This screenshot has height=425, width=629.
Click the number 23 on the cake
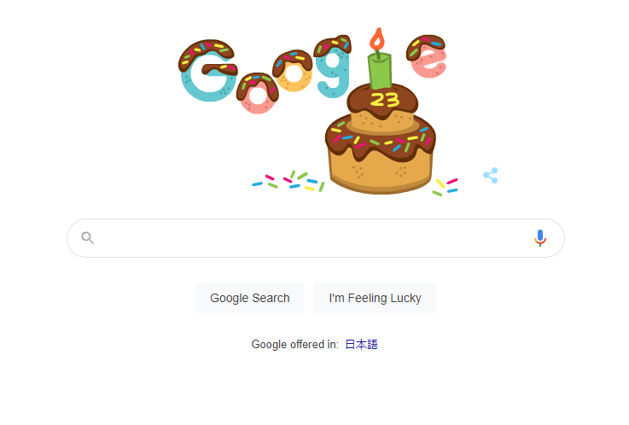point(385,100)
